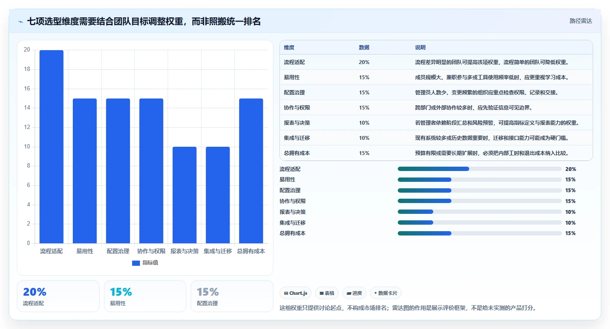Click the 集成与迁移 bar in the chart
Screen dimensions: 610x329
coord(217,195)
